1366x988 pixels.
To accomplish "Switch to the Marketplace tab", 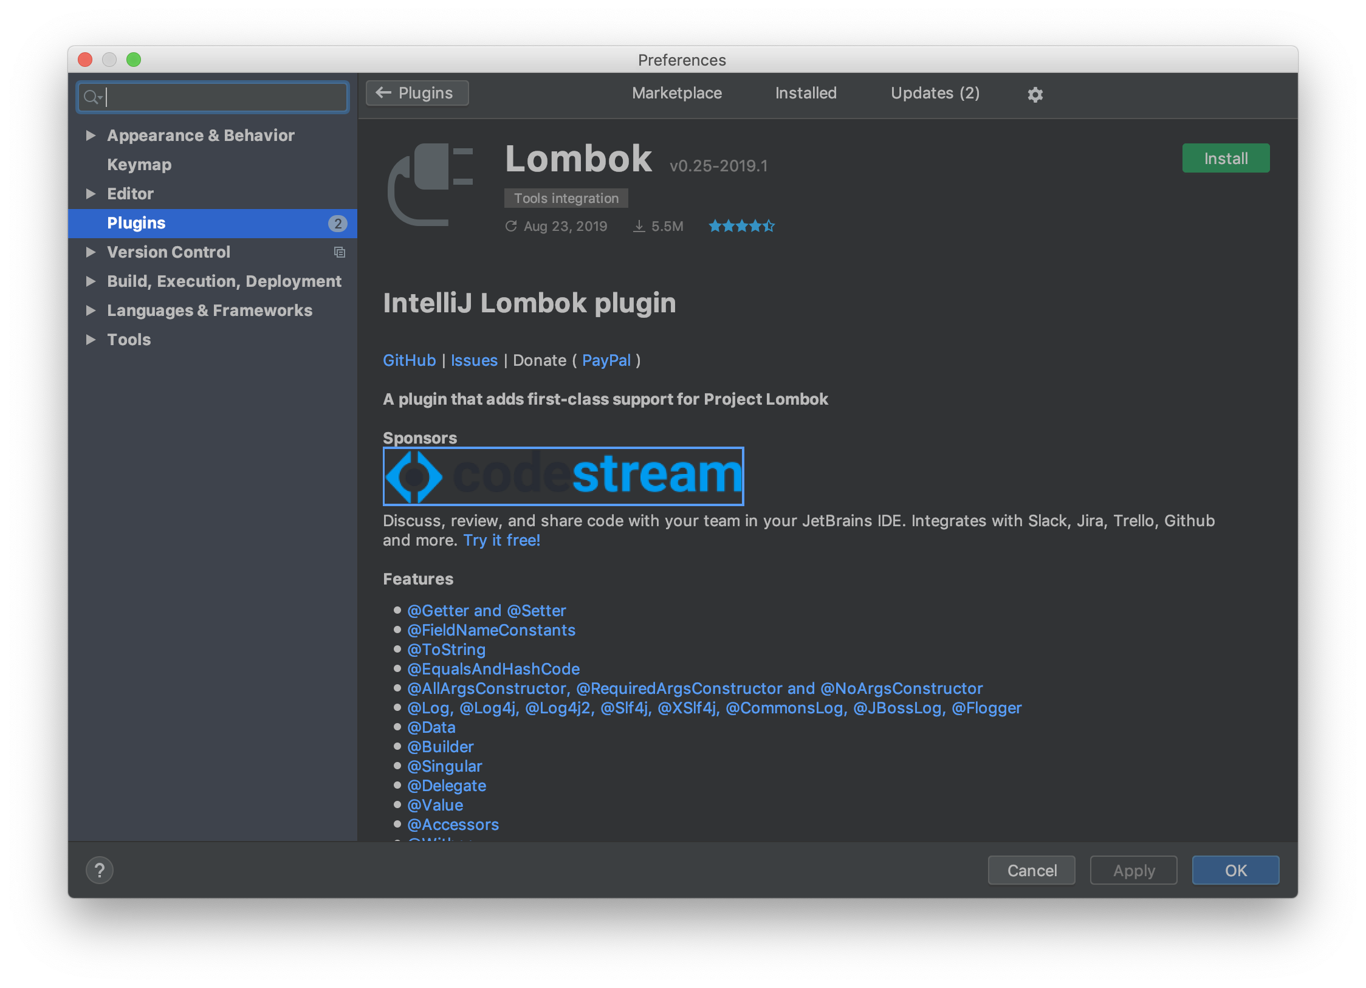I will coord(676,93).
